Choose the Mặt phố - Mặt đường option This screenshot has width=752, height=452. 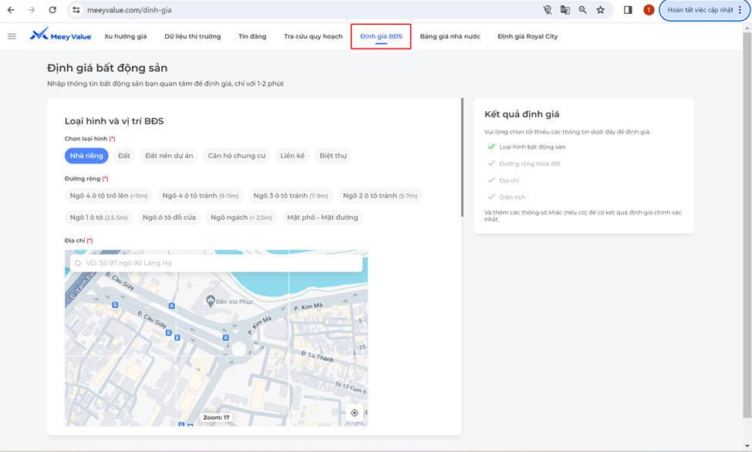pos(322,218)
